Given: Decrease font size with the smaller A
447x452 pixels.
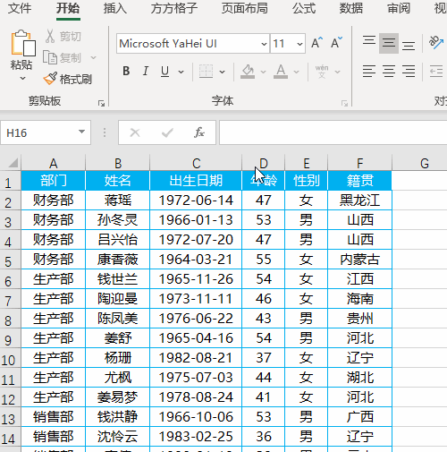Looking at the screenshot, I should (x=336, y=43).
